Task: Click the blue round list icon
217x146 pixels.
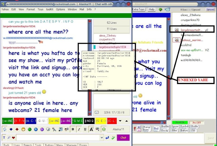Action: pos(36,129)
